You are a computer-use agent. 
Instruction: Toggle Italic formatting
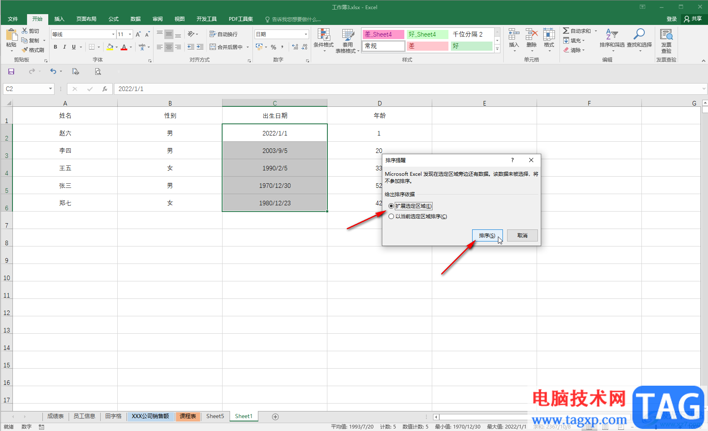[64, 47]
